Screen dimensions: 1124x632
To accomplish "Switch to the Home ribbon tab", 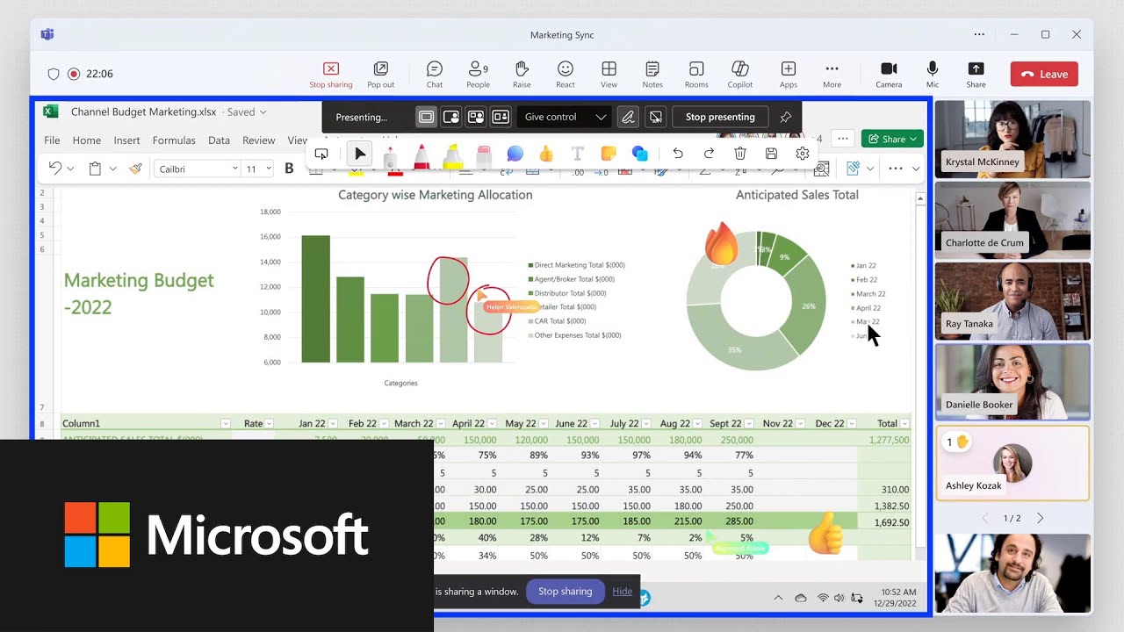I will 87,140.
